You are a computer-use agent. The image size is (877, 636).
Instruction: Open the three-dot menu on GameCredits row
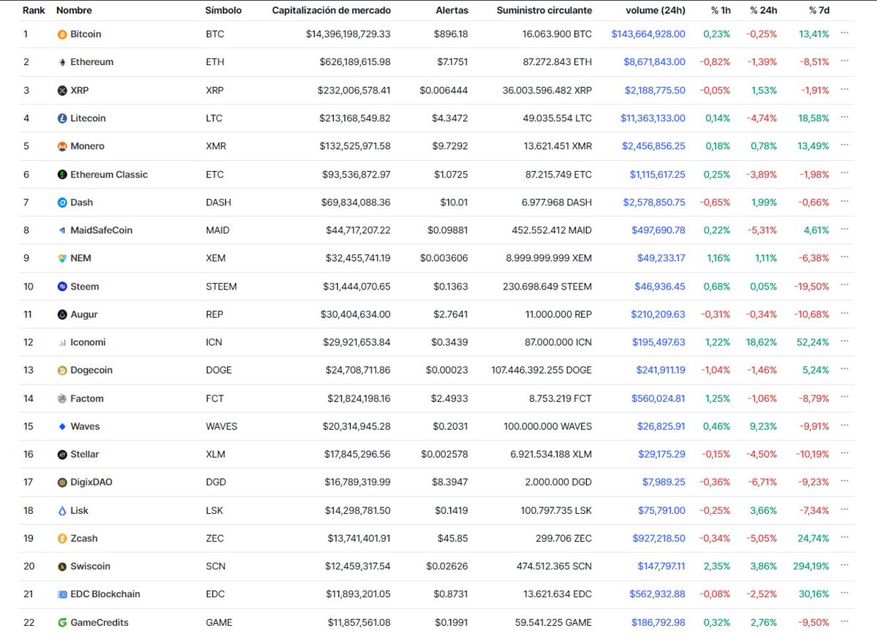click(x=845, y=621)
